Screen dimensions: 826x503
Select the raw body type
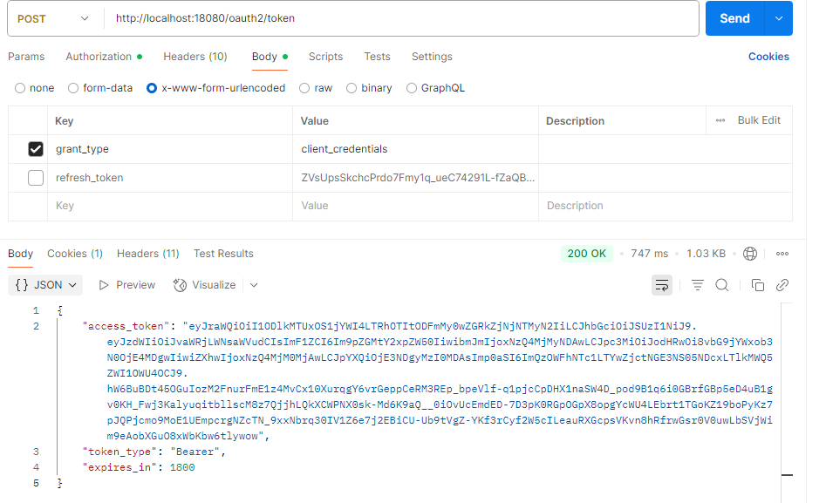point(304,88)
